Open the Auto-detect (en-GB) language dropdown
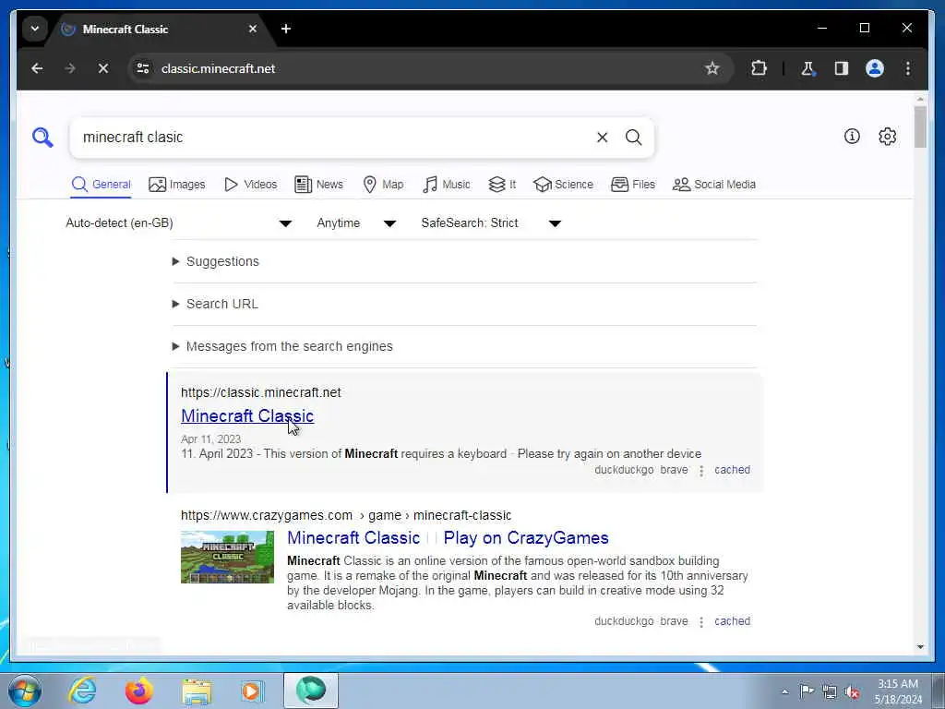 pos(179,223)
